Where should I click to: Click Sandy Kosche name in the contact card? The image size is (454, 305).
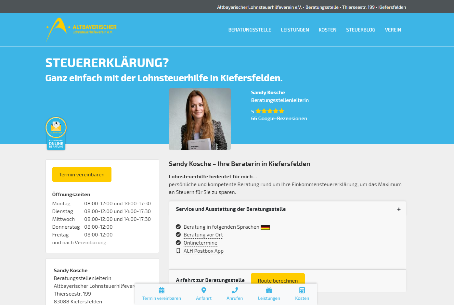click(x=71, y=271)
